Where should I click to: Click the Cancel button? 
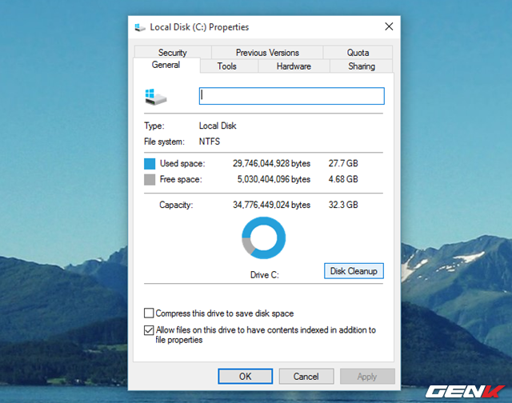coord(306,377)
